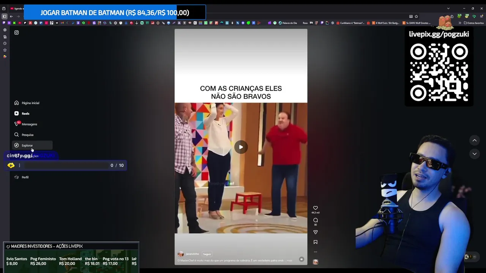
Task: Expand hidden bookmarks chevron
Action: (x=460, y=23)
